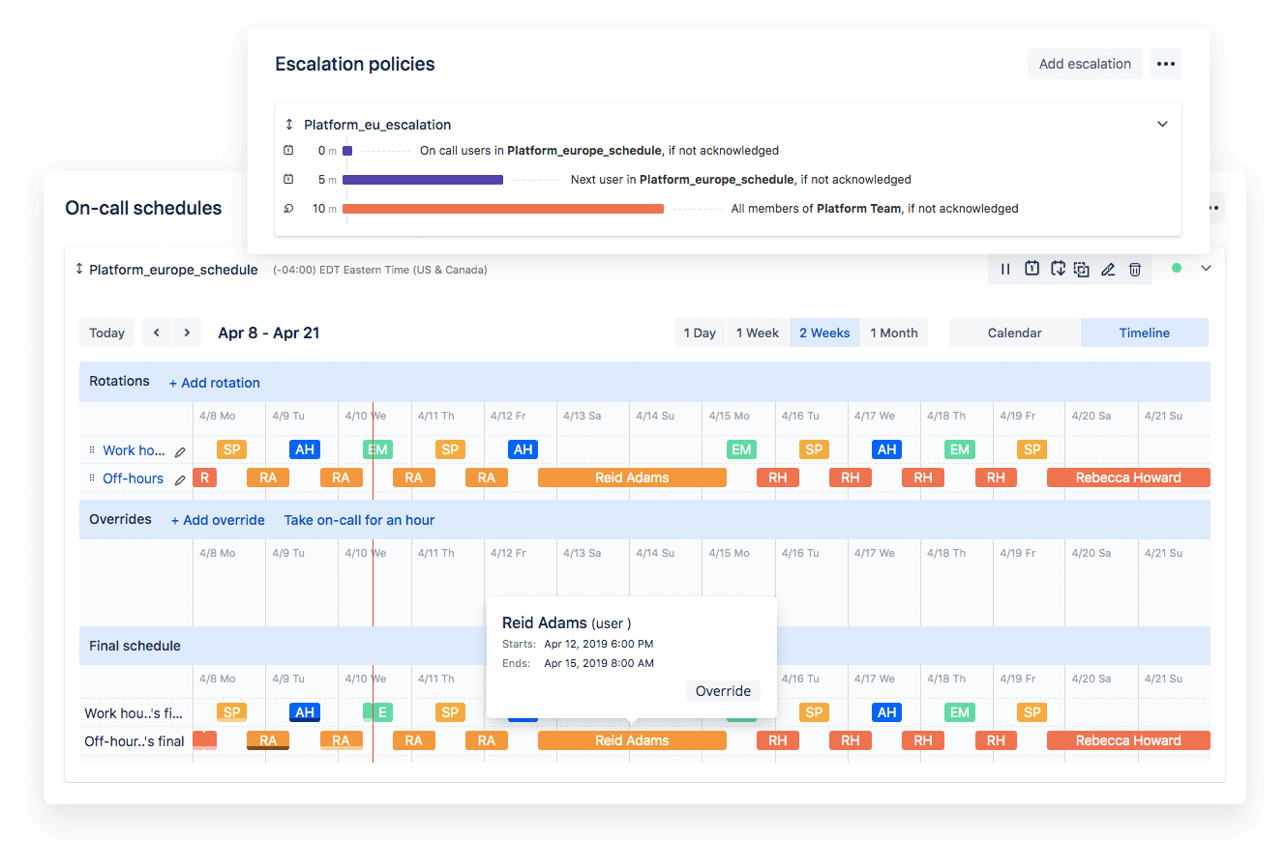Expand the schedule details with the chevron
Screen dimensions: 1286x868
pos(1206,268)
